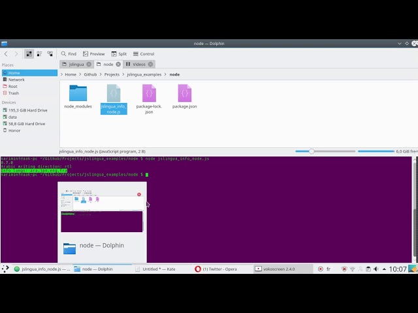
Task: Open the volume tray icon
Action: [376, 269]
